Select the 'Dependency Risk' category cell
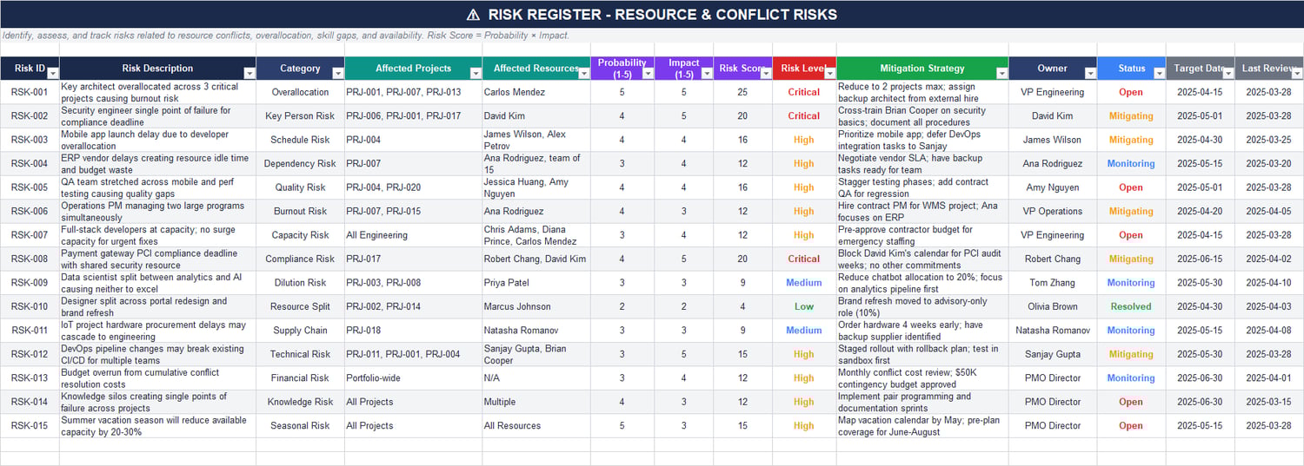 (300, 164)
